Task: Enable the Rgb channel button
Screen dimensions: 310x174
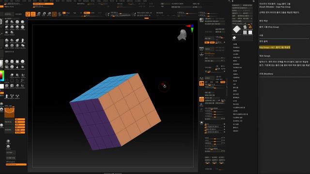Action: [x=75, y=13]
